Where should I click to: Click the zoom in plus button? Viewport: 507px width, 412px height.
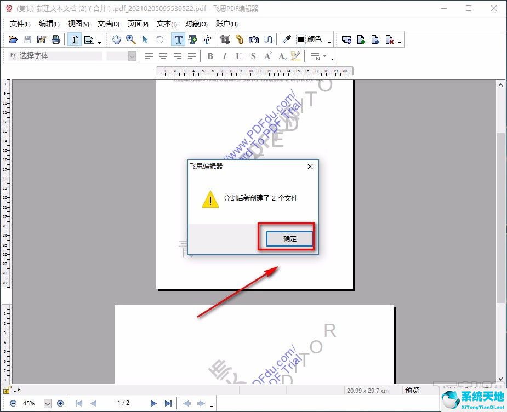pos(60,403)
